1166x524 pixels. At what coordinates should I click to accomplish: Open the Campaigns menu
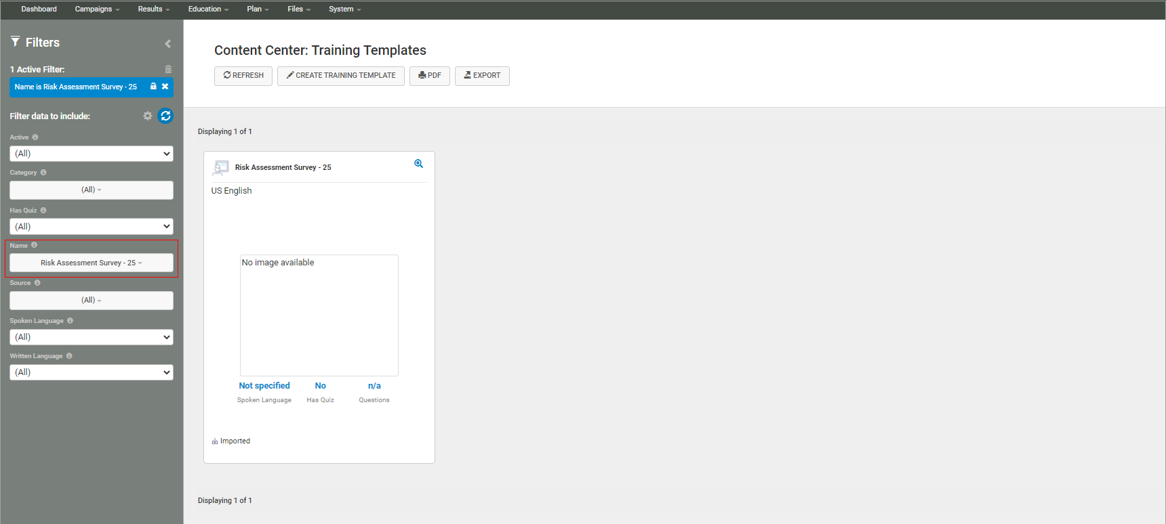97,9
